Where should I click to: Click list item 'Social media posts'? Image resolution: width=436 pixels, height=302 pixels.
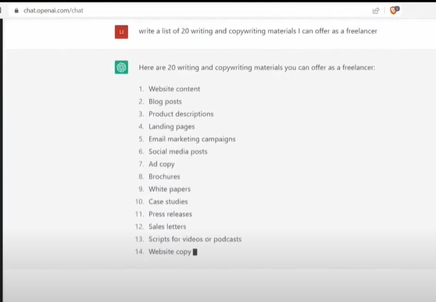(178, 151)
